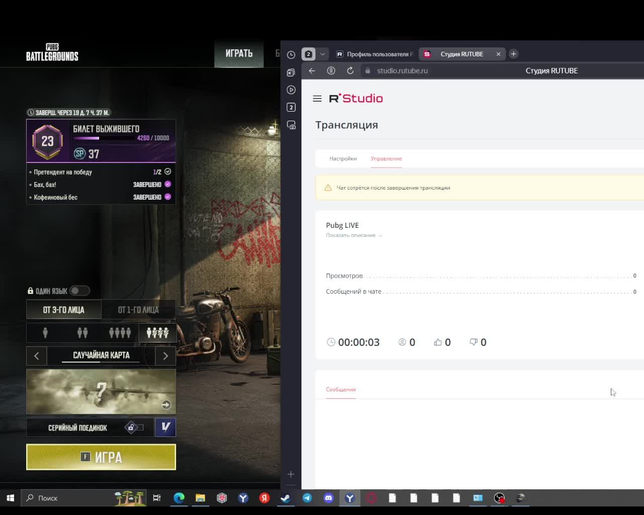This screenshot has height=515, width=644.
Task: Click the Survivor Pass XP progress bar
Action: click(x=105, y=138)
